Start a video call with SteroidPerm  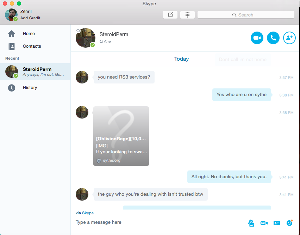[x=257, y=38]
